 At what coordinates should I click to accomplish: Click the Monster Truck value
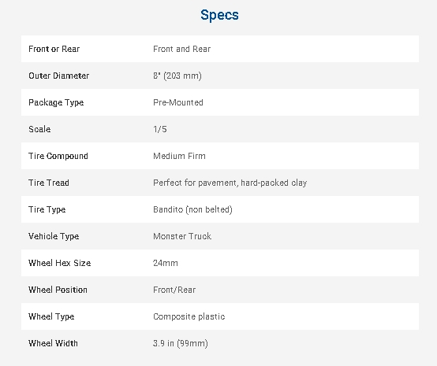coord(182,236)
